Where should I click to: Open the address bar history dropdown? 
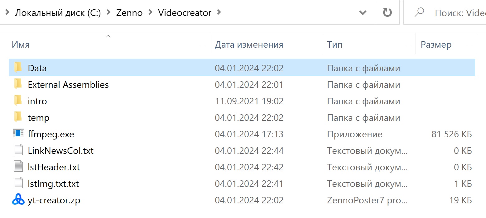tap(363, 12)
